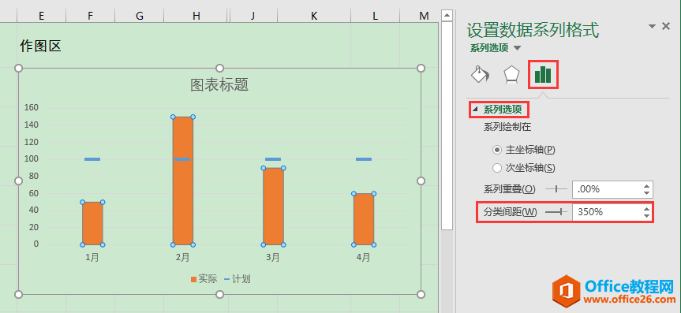Image resolution: width=681 pixels, height=313 pixels.
Task: Close the 设置数据系列格式 pane
Action: [x=666, y=27]
